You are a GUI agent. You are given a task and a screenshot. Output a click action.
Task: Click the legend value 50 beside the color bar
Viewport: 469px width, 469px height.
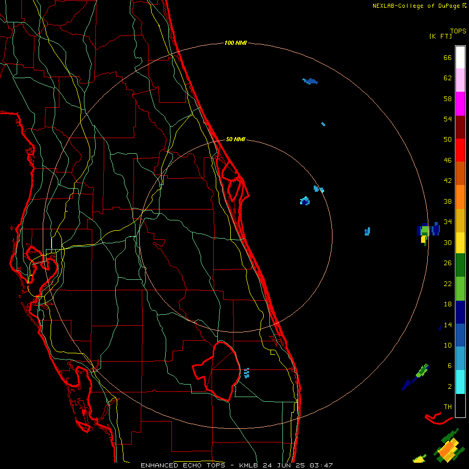tap(448, 140)
